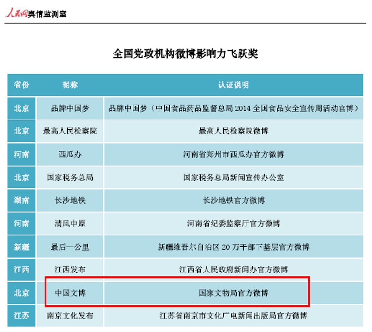Select the 南京文化发布 nickname cell
Image resolution: width=372 pixels, height=332 pixels.
pyautogui.click(x=70, y=316)
